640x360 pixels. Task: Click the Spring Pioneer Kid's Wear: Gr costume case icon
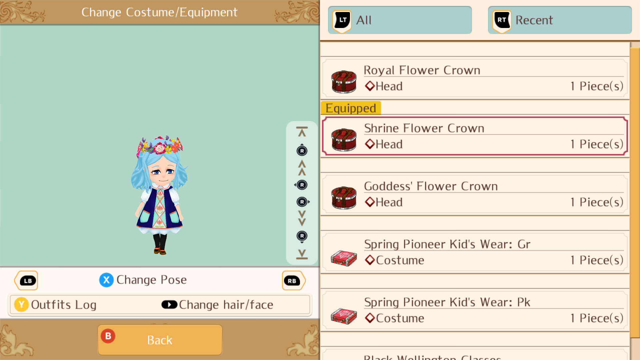click(x=344, y=258)
